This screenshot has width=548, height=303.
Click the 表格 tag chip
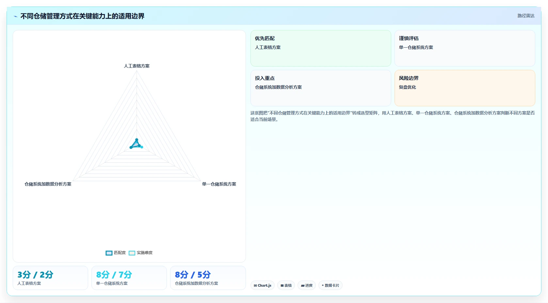[286, 285]
